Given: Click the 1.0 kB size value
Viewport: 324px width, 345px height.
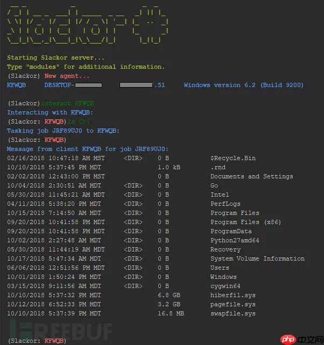Looking at the screenshot, I should coord(169,167).
